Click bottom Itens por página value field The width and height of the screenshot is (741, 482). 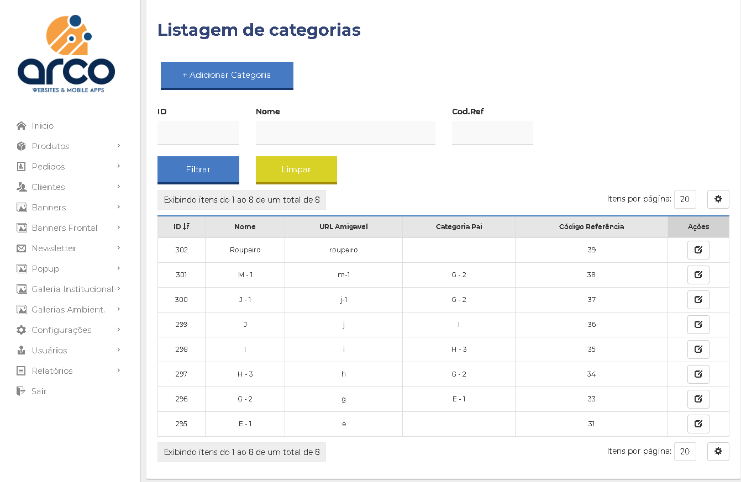click(x=685, y=452)
